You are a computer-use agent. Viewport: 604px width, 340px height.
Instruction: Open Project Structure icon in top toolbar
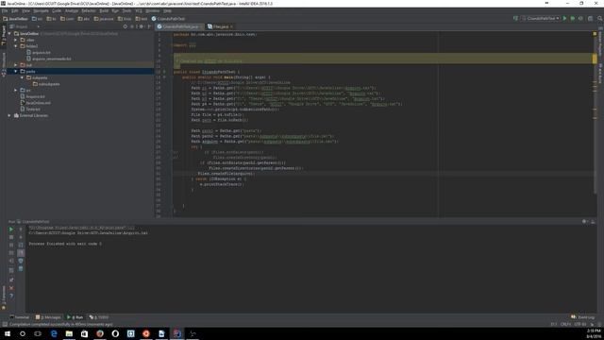(x=590, y=18)
